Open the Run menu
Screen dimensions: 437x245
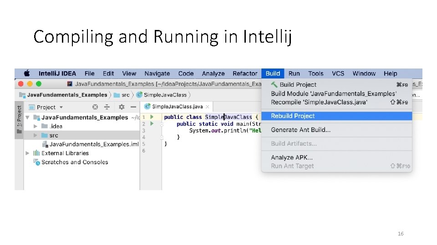click(294, 73)
